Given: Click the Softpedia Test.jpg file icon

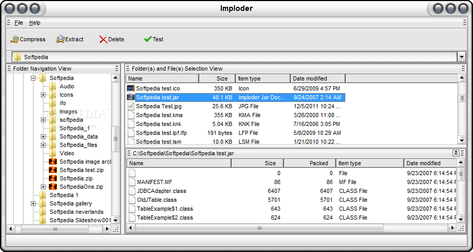Looking at the screenshot, I should click(x=131, y=106).
